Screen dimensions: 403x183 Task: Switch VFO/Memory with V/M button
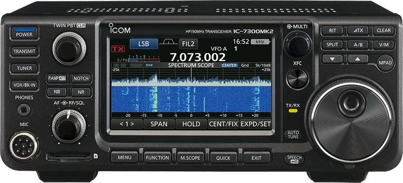click(x=383, y=45)
